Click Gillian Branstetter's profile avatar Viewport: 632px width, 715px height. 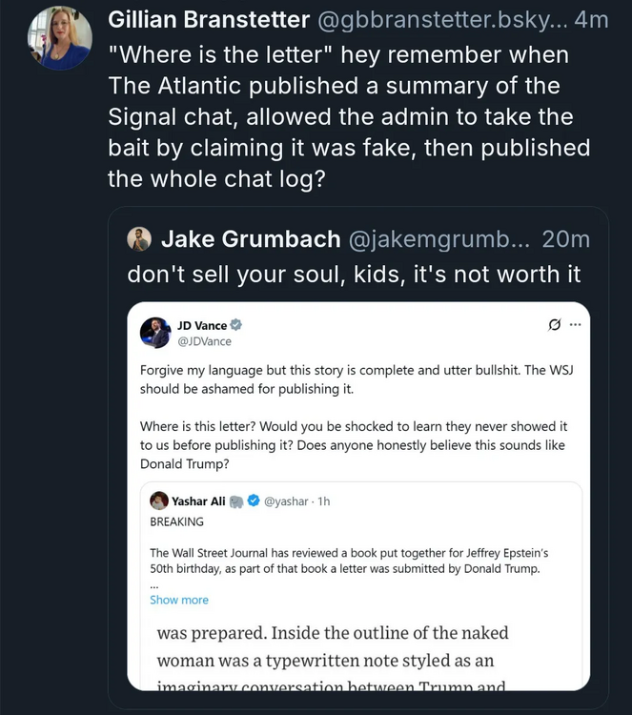point(60,38)
